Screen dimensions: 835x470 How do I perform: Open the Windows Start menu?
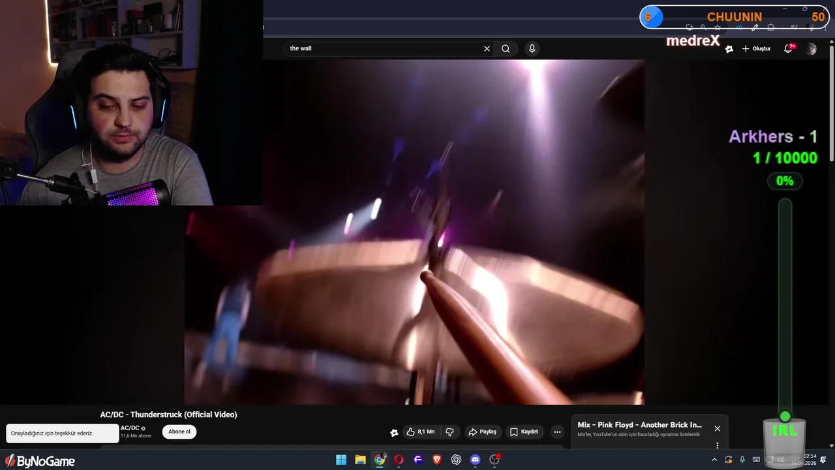(x=341, y=460)
